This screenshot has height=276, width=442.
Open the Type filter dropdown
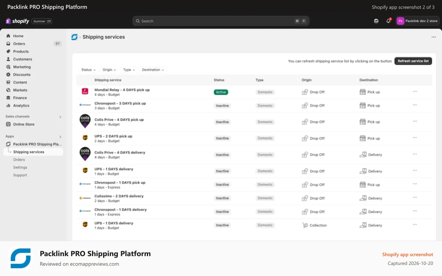coord(129,70)
